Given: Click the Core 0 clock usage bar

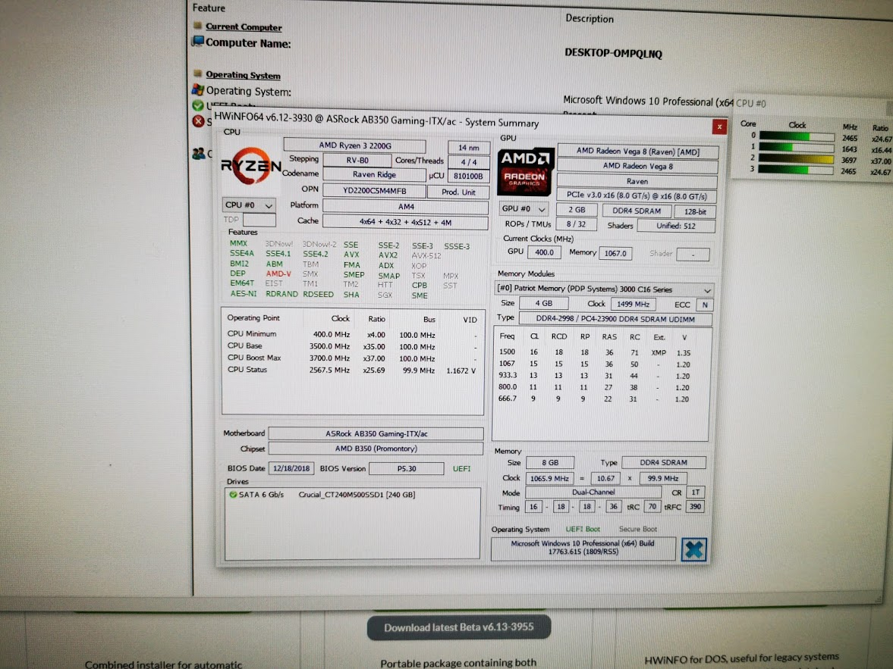Looking at the screenshot, I should [x=796, y=136].
